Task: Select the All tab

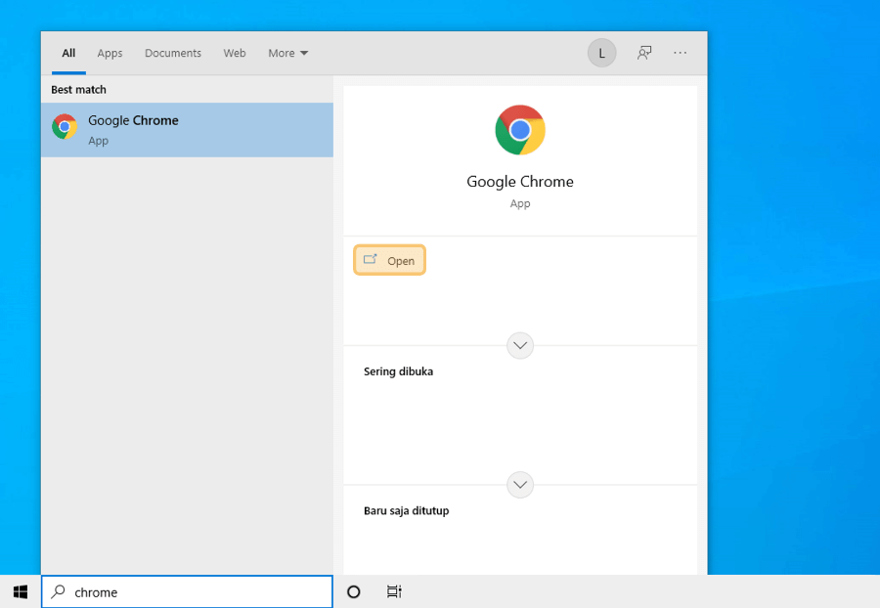Action: tap(68, 53)
